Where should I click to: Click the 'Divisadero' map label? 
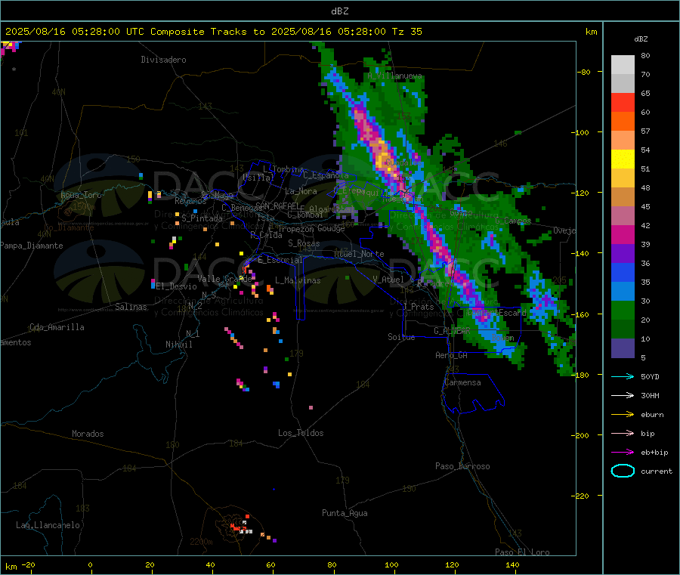click(x=163, y=60)
